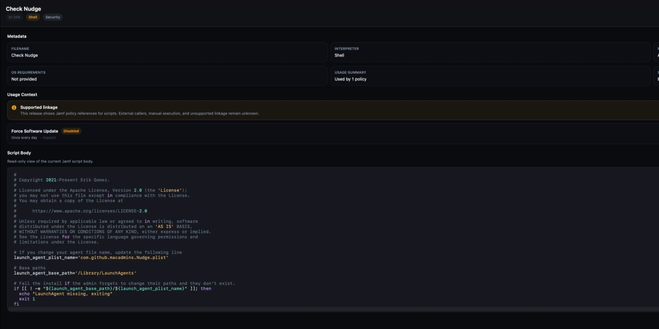
Task: Click the OS Requirements Not provided value
Action: tap(24, 79)
